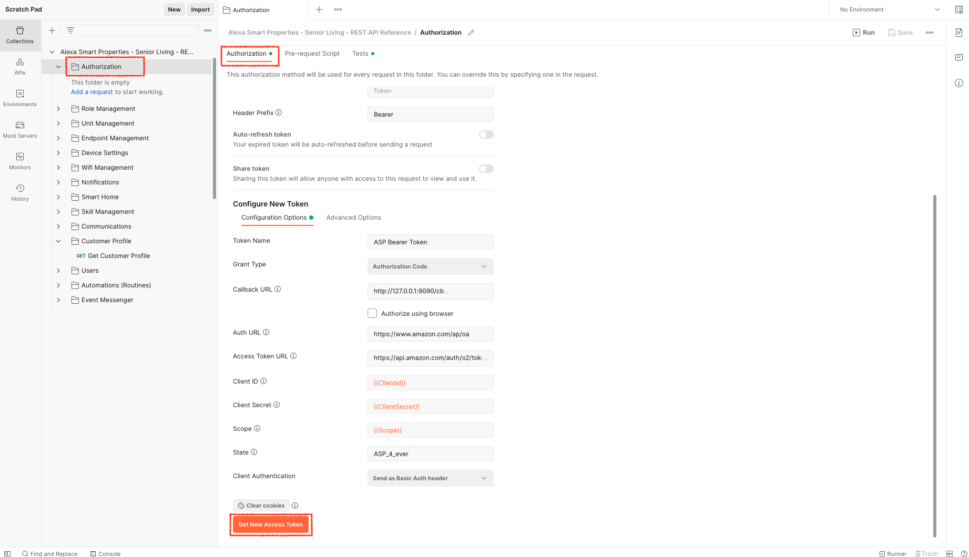Select Configuration Options tab

coord(277,218)
